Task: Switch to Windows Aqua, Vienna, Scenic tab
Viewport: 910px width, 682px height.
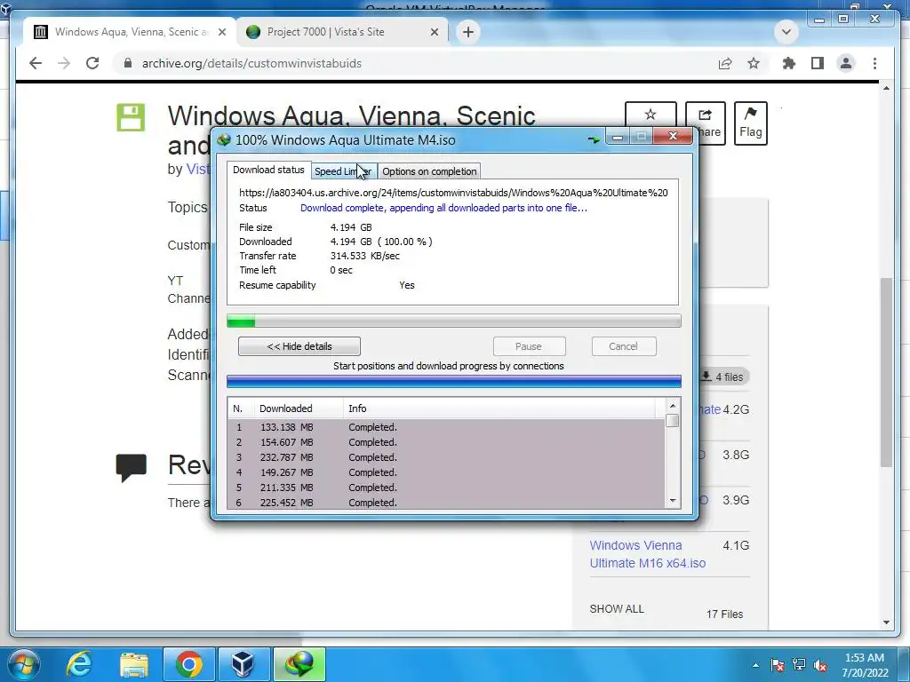Action: click(x=131, y=32)
